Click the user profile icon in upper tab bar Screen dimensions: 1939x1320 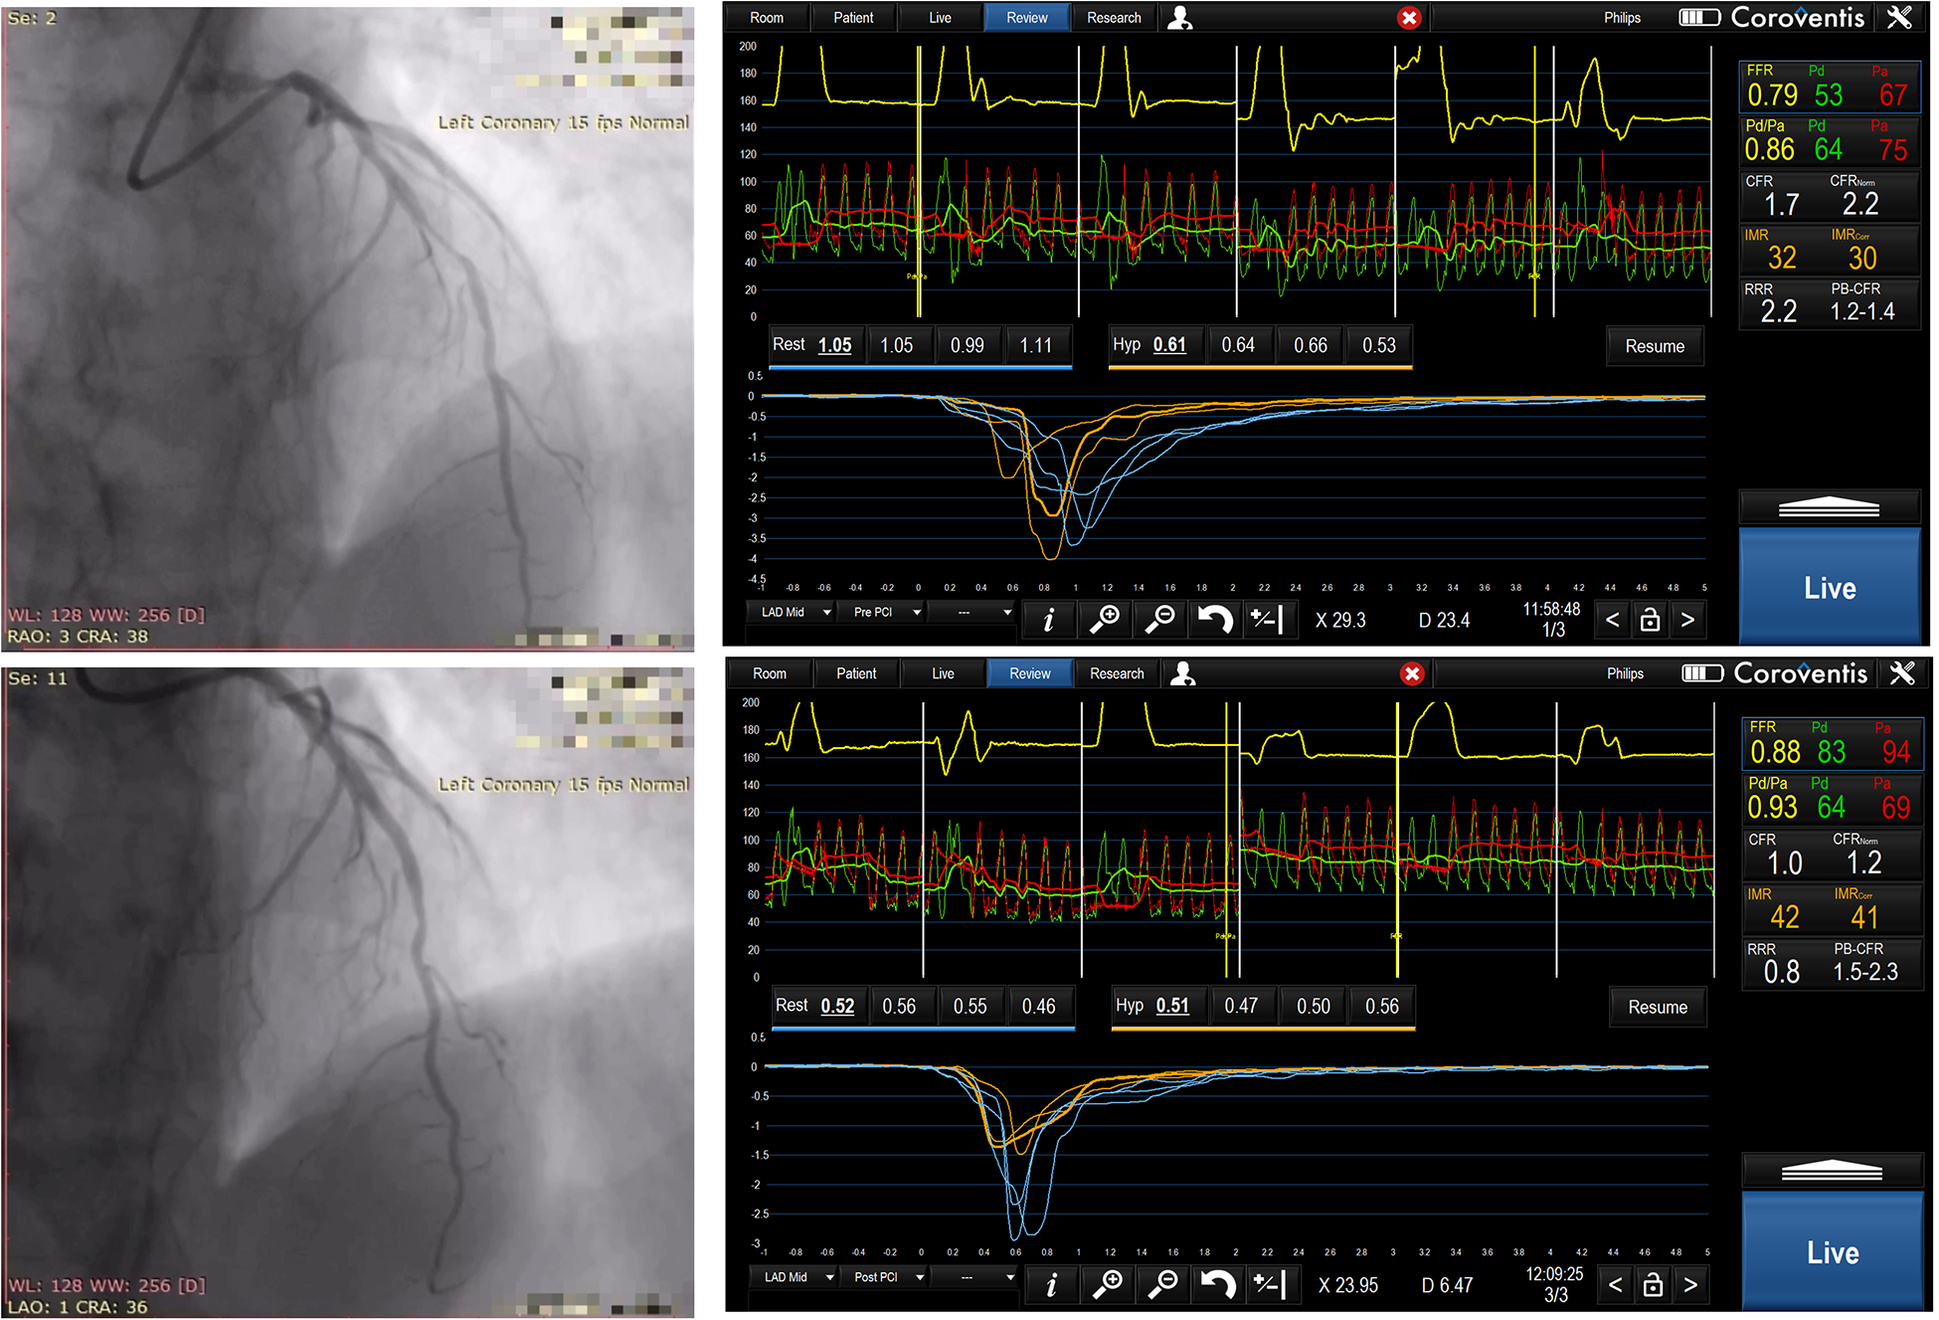(1179, 18)
